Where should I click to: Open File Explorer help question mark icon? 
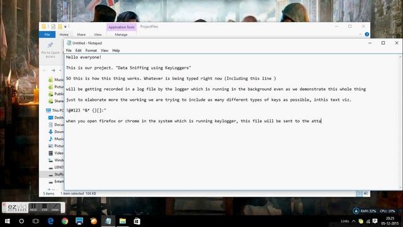pyautogui.click(x=366, y=35)
